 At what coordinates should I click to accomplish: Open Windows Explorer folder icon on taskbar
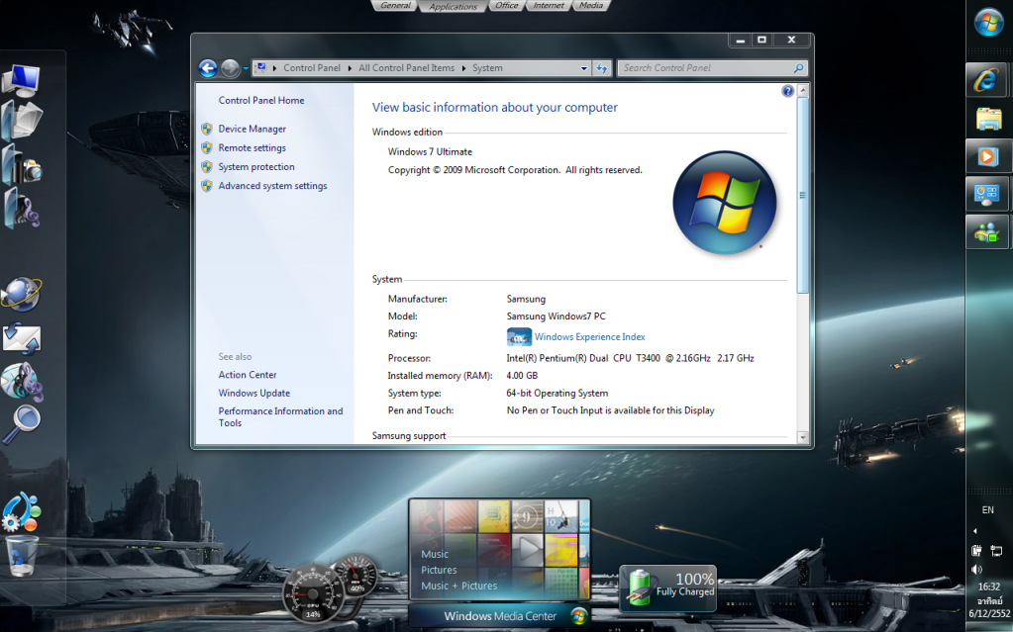(988, 120)
